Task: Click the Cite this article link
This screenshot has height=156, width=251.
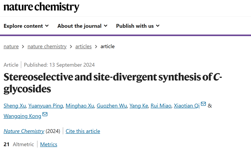Action: coord(83,131)
